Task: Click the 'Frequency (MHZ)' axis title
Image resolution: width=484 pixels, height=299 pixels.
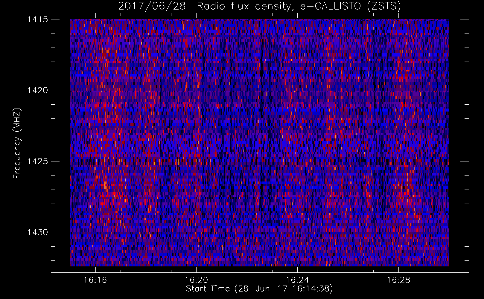Action: pos(17,144)
